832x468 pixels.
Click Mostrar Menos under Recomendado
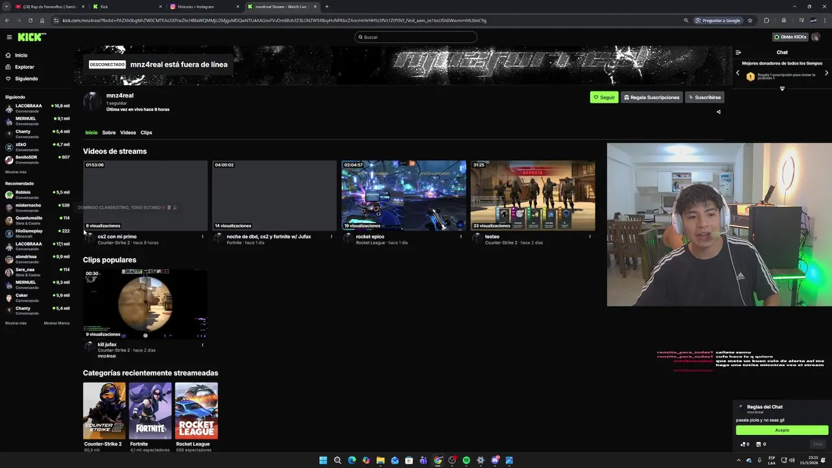coord(57,323)
